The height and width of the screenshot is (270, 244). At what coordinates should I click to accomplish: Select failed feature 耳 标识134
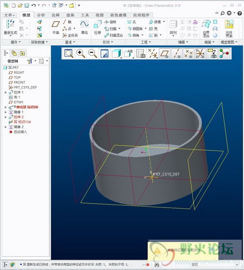click(x=20, y=122)
